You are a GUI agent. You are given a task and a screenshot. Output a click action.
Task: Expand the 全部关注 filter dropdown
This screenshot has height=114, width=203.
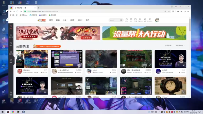[169, 45]
